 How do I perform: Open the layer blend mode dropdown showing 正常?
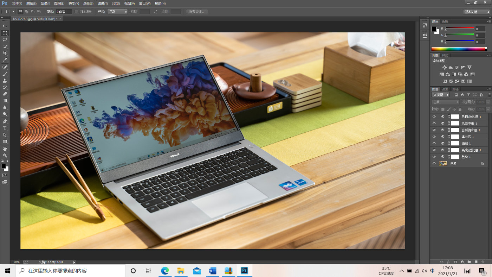445,102
